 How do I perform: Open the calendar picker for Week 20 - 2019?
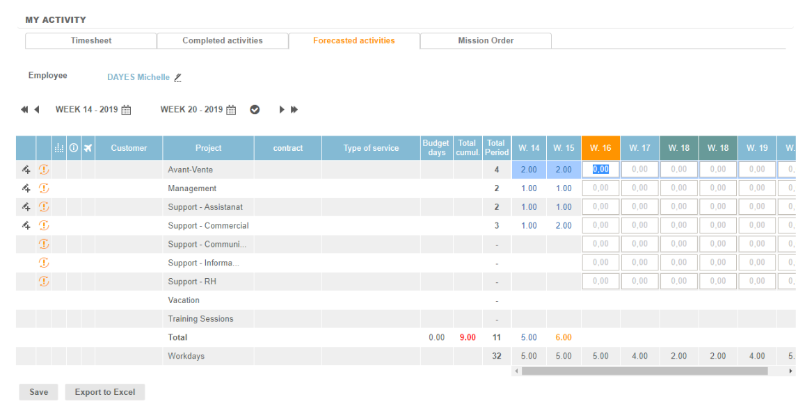point(231,110)
